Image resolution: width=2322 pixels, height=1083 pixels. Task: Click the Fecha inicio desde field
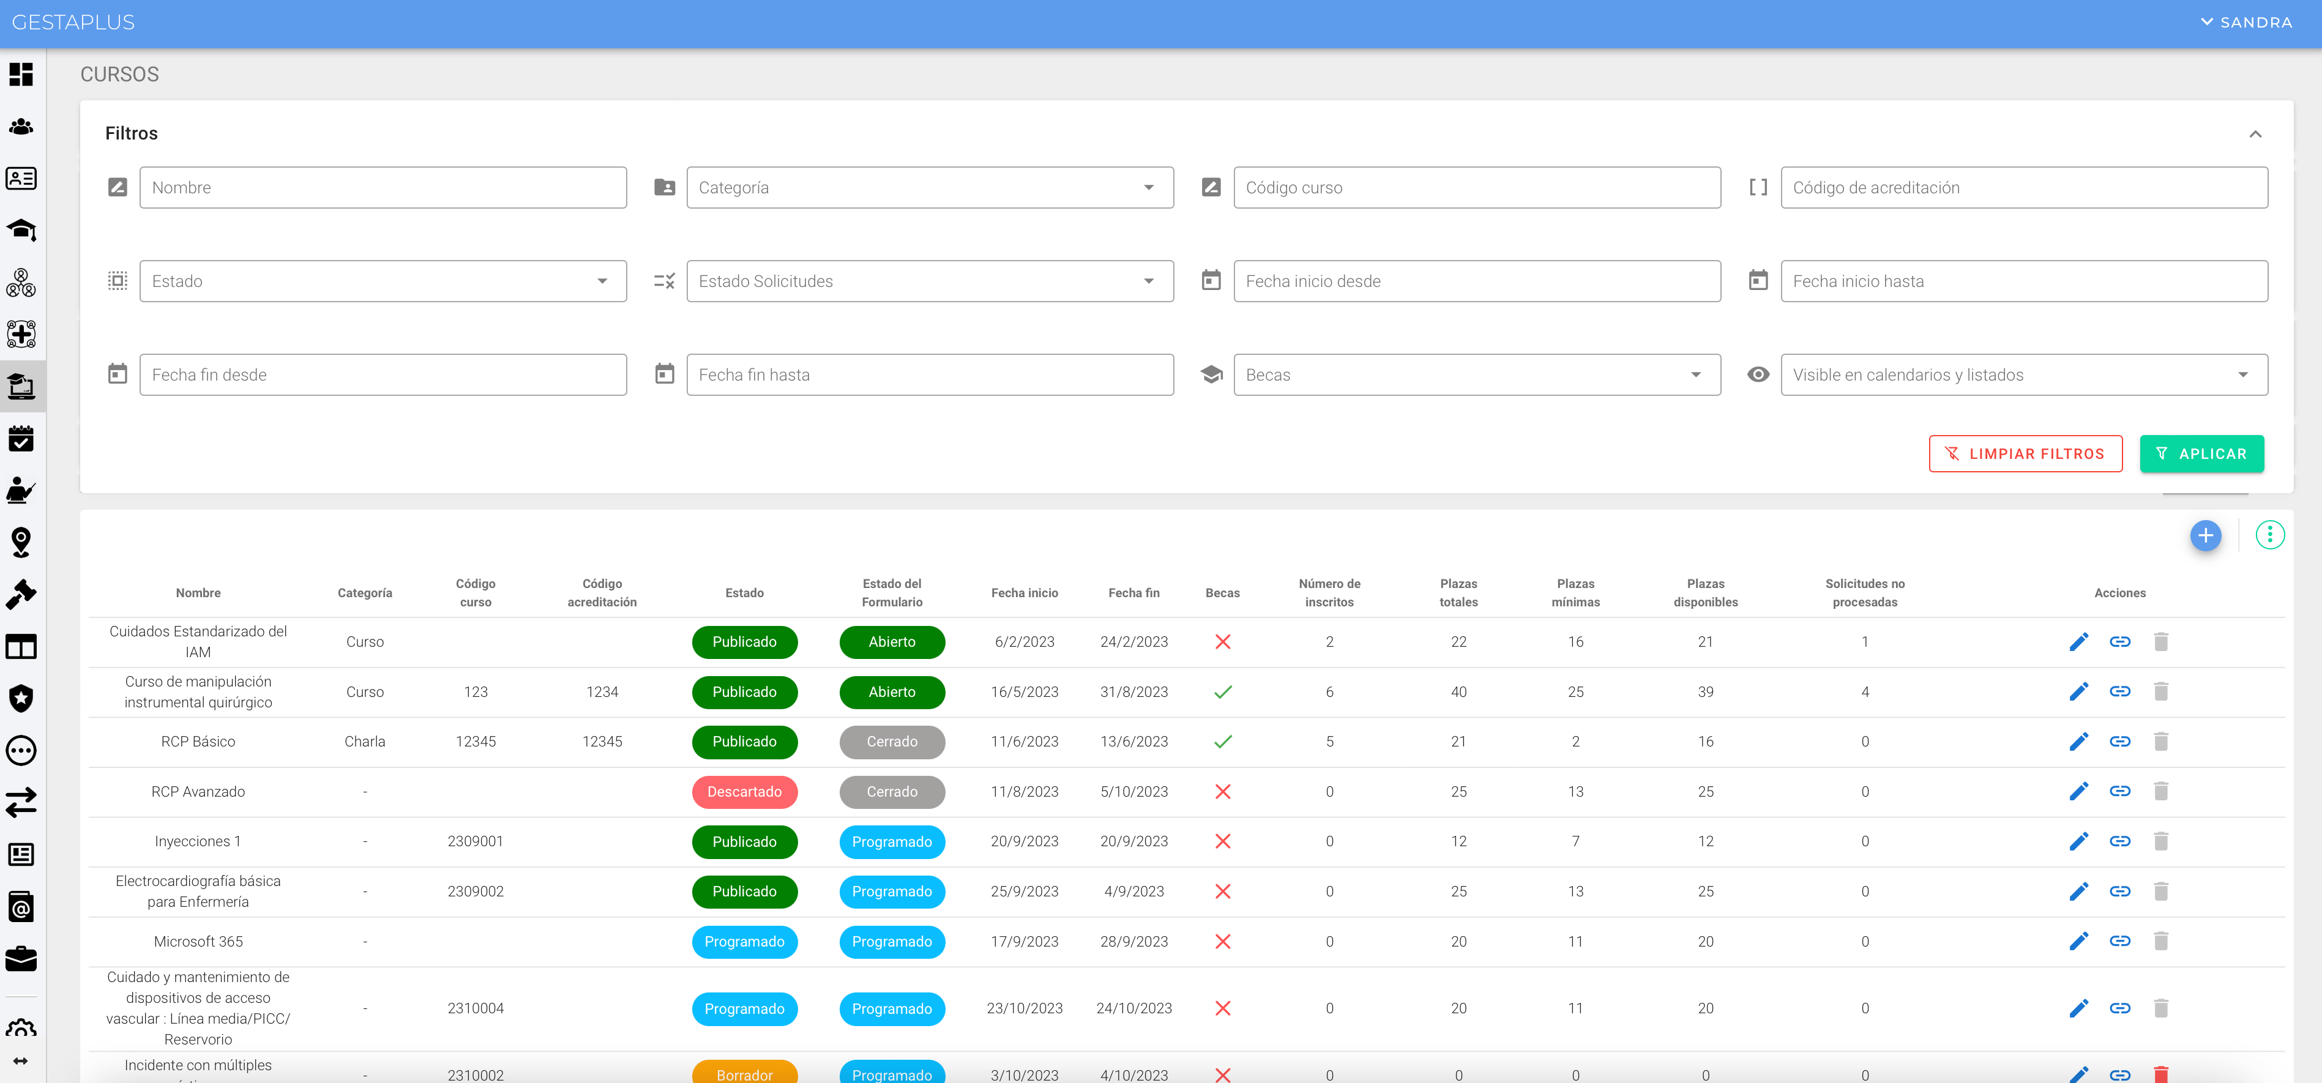(x=1476, y=281)
